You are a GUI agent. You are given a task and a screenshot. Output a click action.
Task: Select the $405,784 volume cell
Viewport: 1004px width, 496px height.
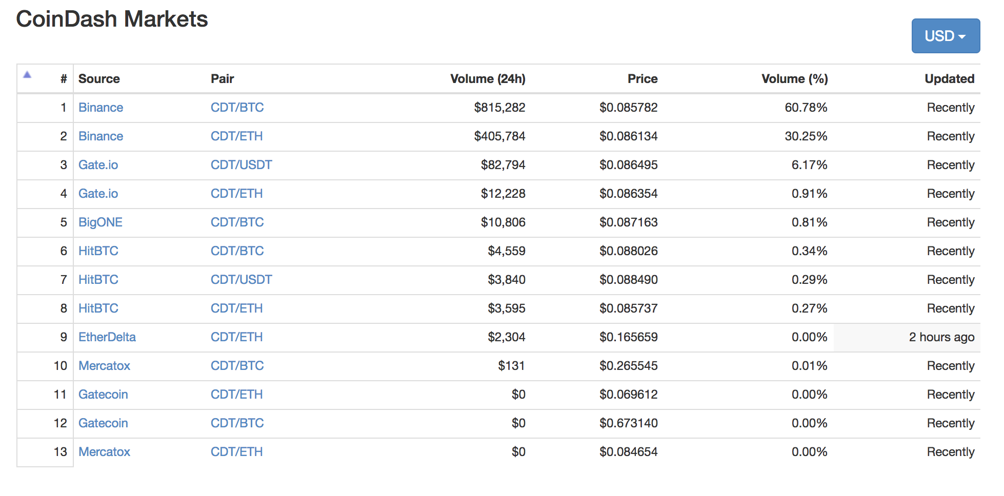pyautogui.click(x=499, y=136)
